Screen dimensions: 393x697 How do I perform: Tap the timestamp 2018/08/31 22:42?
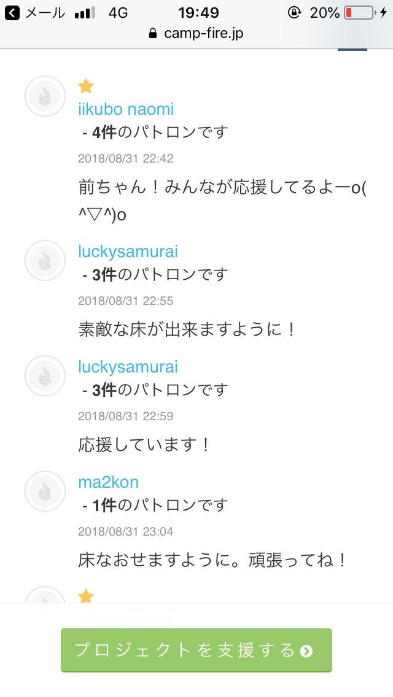coord(126,158)
